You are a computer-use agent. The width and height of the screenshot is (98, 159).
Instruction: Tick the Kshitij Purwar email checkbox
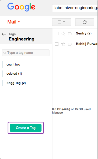pyautogui.click(x=57, y=44)
